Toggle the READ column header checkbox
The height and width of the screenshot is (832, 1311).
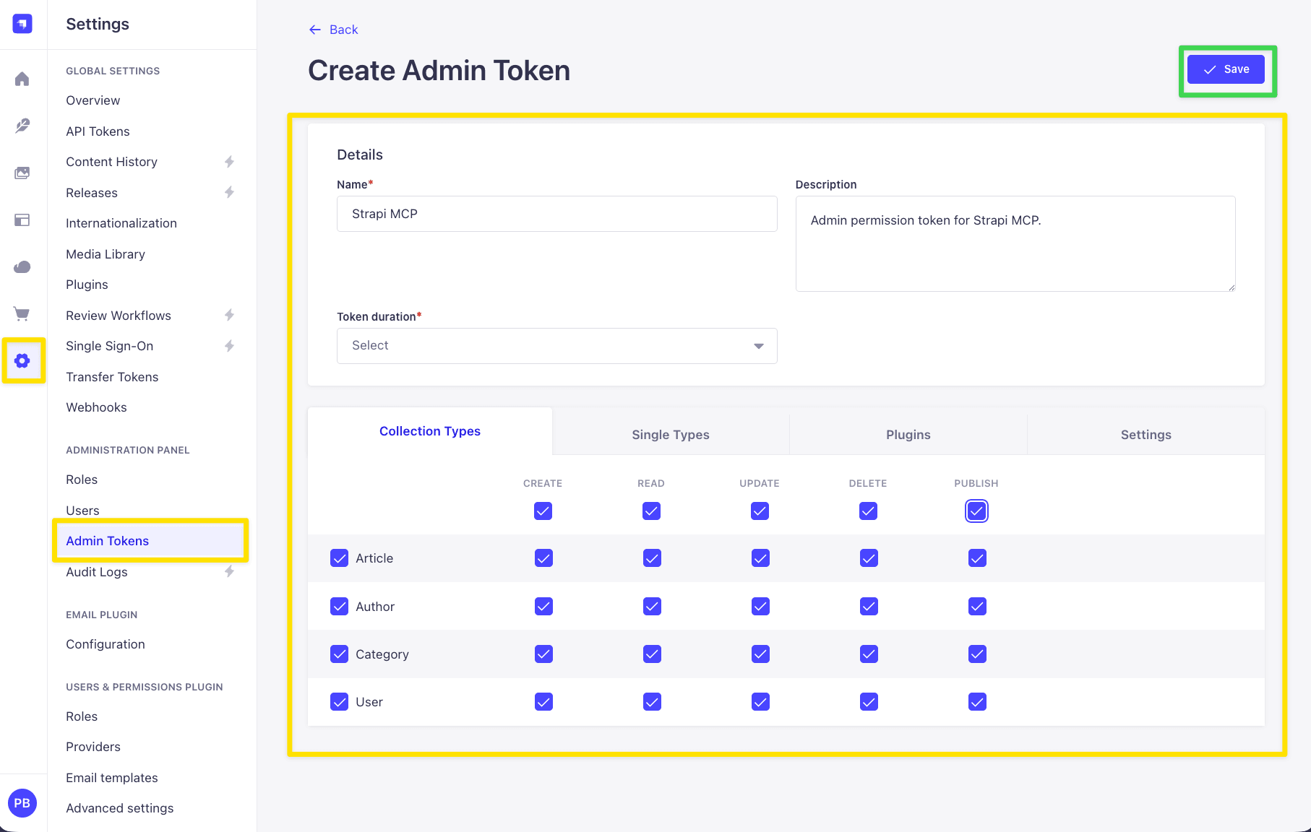(x=651, y=511)
